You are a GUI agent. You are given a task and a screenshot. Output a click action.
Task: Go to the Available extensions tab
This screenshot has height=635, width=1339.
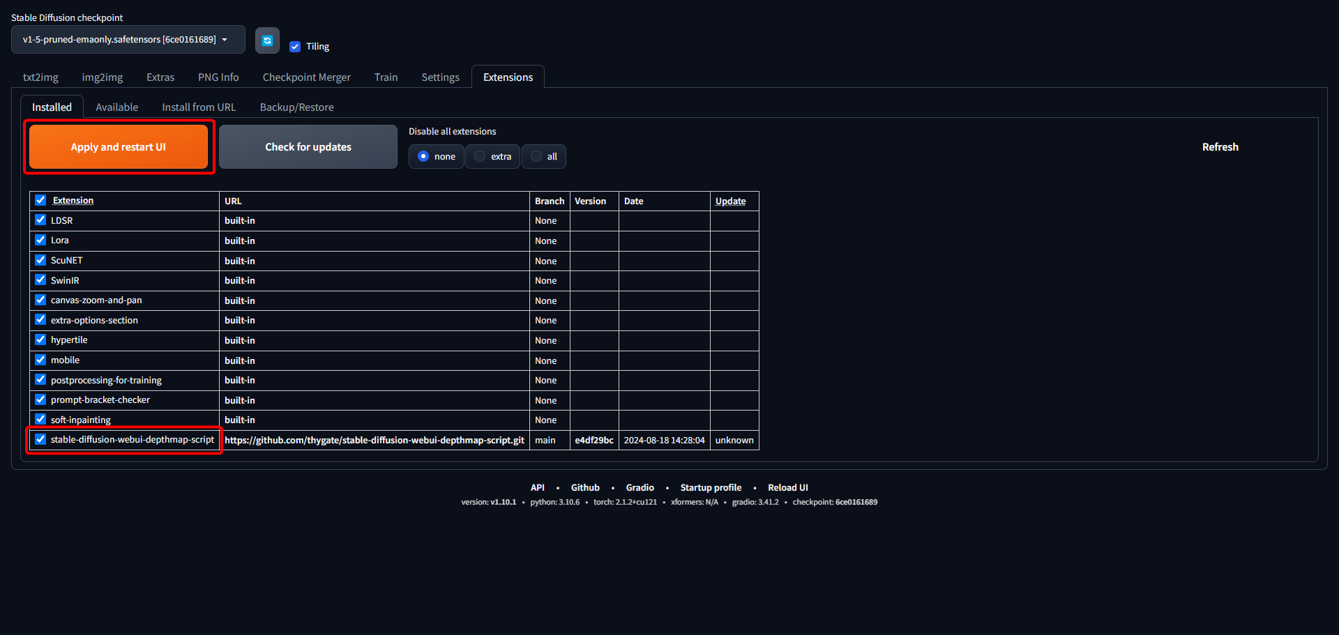pyautogui.click(x=116, y=107)
